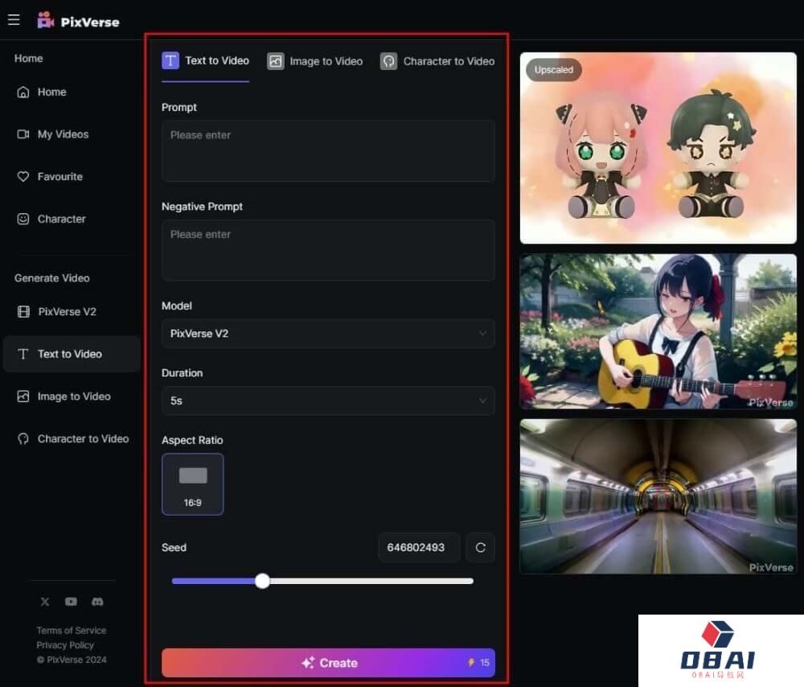Viewport: 804px width, 687px height.
Task: Refresh the seed with the reload icon
Action: pyautogui.click(x=481, y=548)
